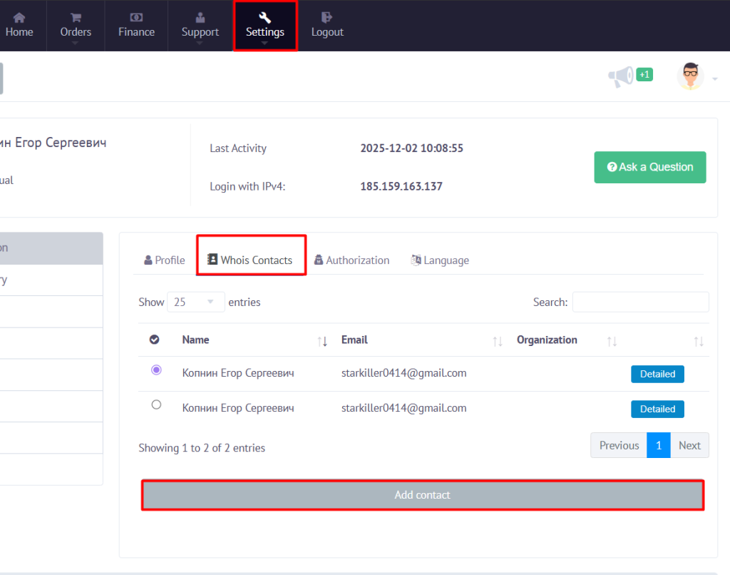Open the megaphone announcements icon
The height and width of the screenshot is (575, 730).
click(620, 76)
